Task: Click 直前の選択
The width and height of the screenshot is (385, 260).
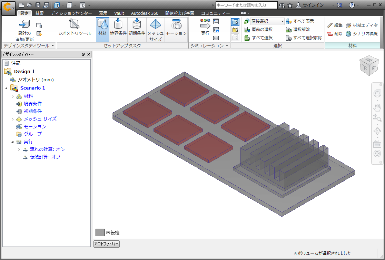Action: coord(258,29)
